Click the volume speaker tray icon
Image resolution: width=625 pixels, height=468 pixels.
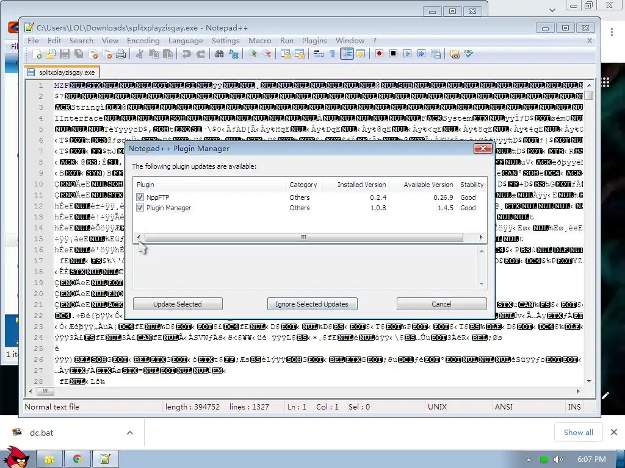pos(558,459)
